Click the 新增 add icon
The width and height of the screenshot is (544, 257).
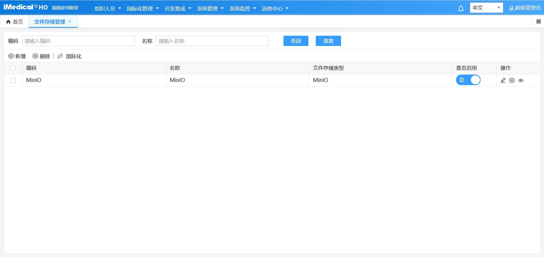(x=11, y=56)
